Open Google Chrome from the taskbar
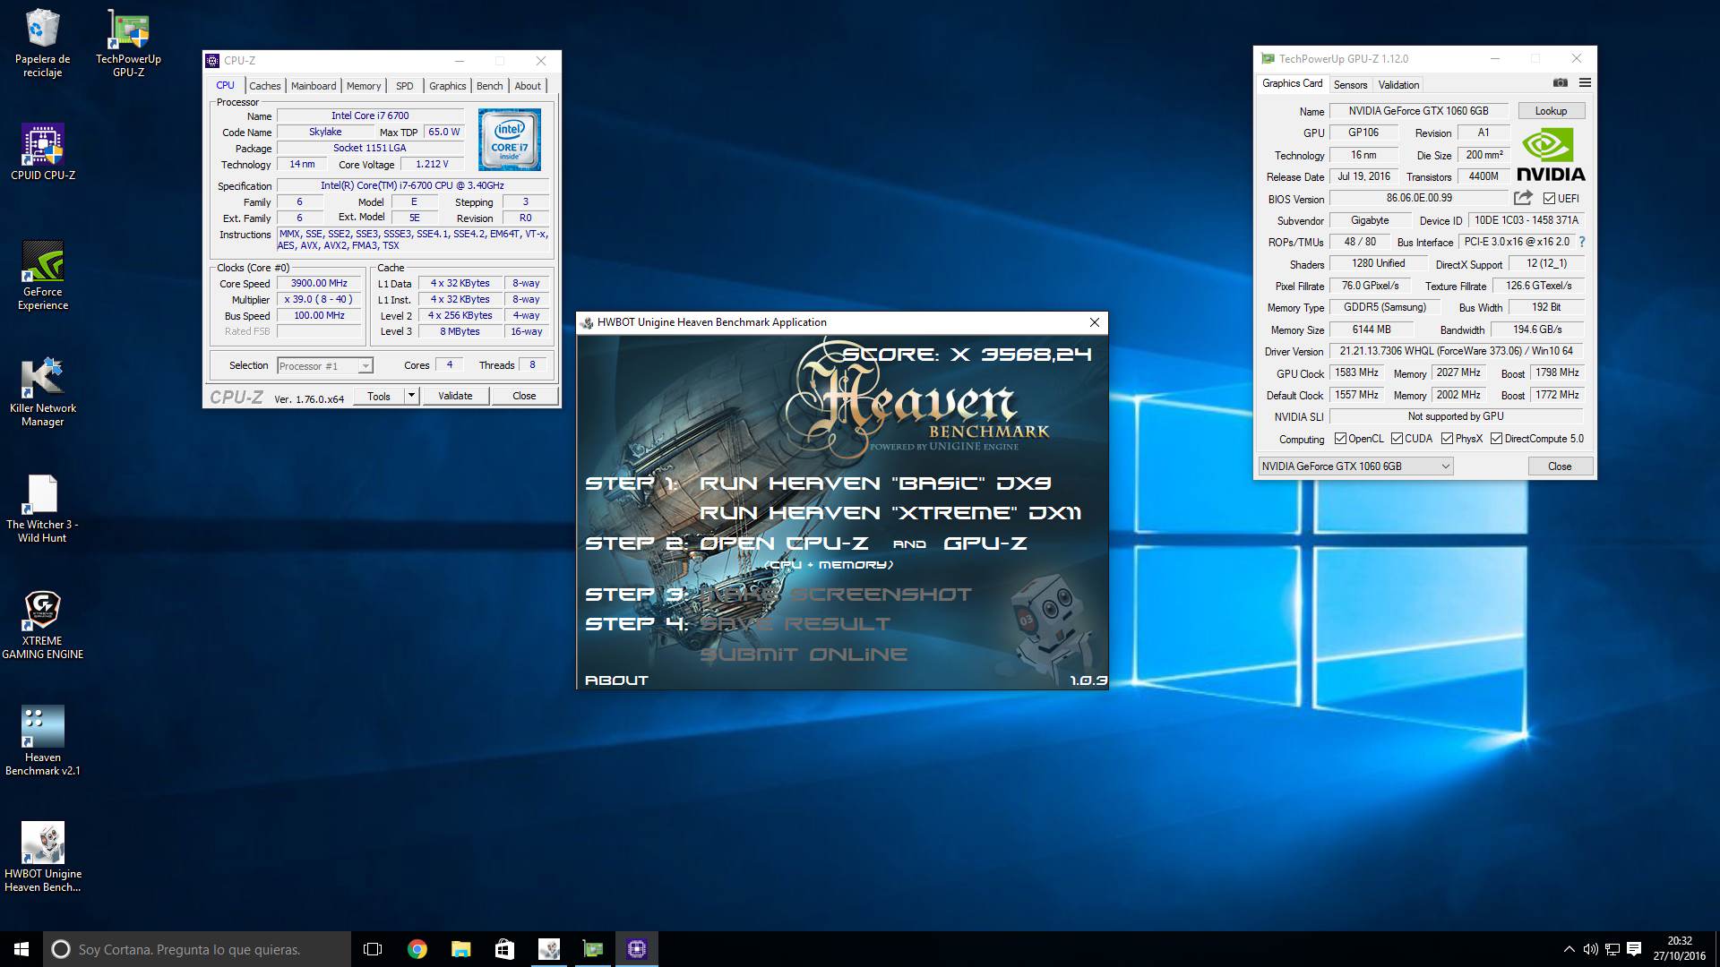Image resolution: width=1720 pixels, height=967 pixels. (417, 949)
